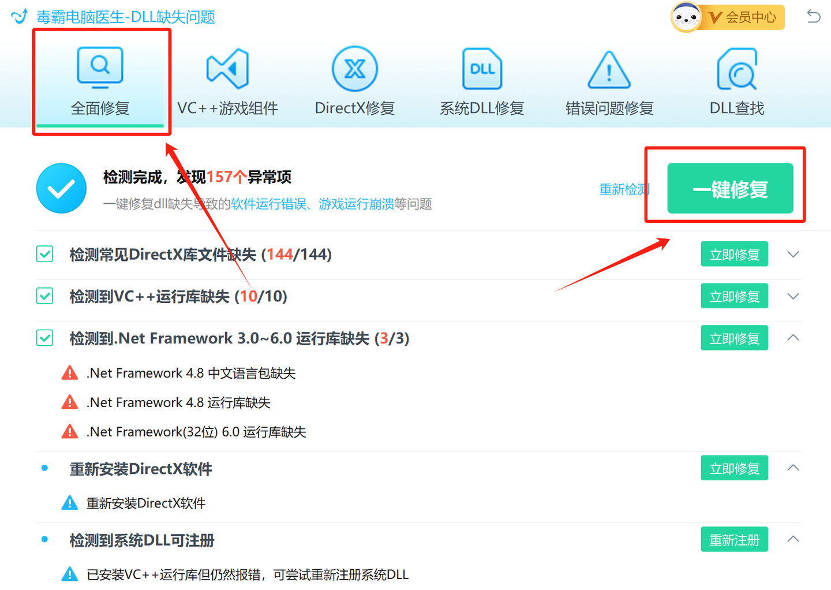This screenshot has height=590, width=831.
Task: Expand the VC++运行库缺失 row
Action: point(793,296)
